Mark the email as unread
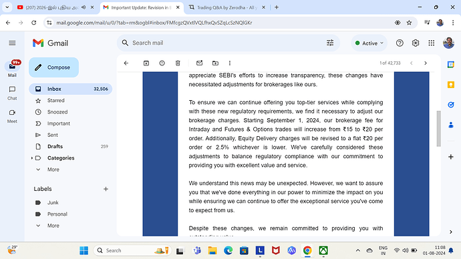Viewport: 461px width, 259px height. tap(199, 63)
